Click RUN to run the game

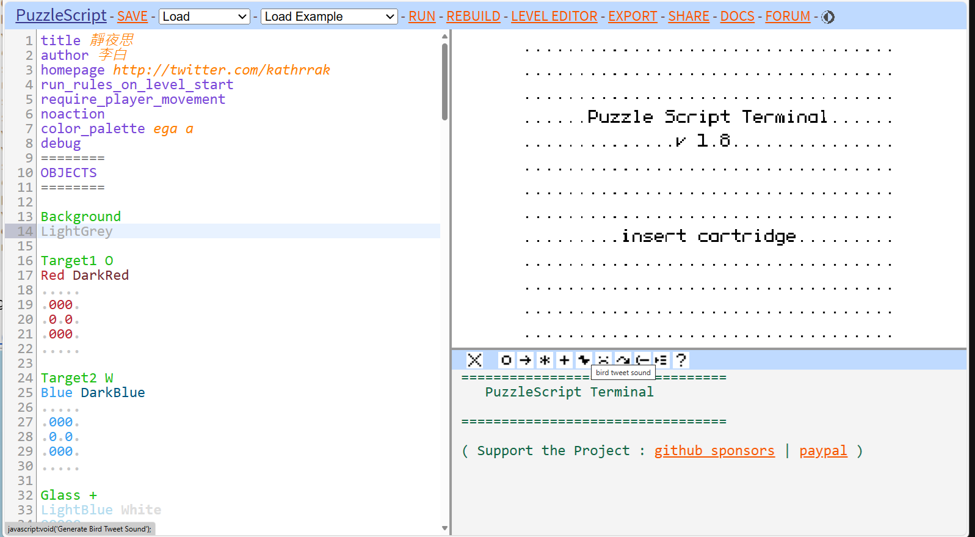click(422, 16)
